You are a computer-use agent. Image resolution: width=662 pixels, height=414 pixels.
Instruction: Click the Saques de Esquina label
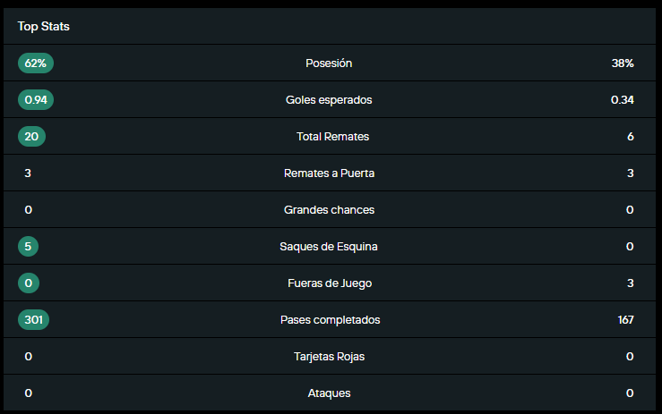coord(329,247)
